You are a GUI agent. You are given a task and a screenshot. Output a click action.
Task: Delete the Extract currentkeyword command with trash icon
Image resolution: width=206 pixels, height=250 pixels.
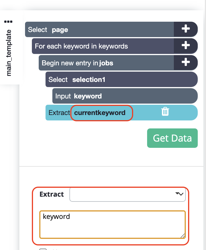(165, 112)
